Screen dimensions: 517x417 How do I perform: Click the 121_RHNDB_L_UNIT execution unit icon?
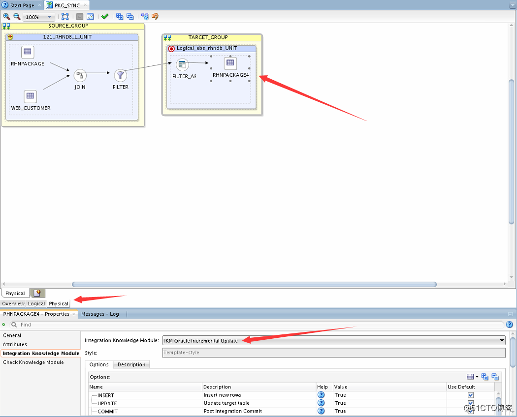[x=10, y=37]
